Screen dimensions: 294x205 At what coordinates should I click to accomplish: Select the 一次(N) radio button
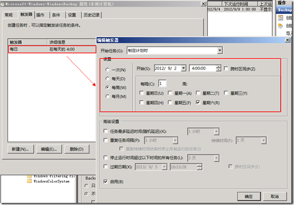click(107, 70)
